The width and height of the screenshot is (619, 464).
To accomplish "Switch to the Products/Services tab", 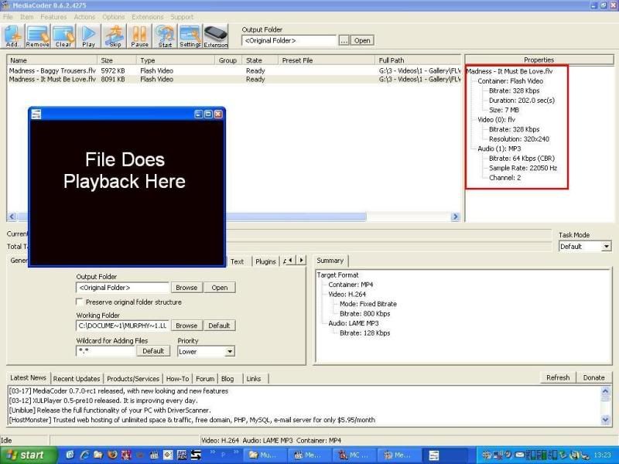I will click(133, 379).
